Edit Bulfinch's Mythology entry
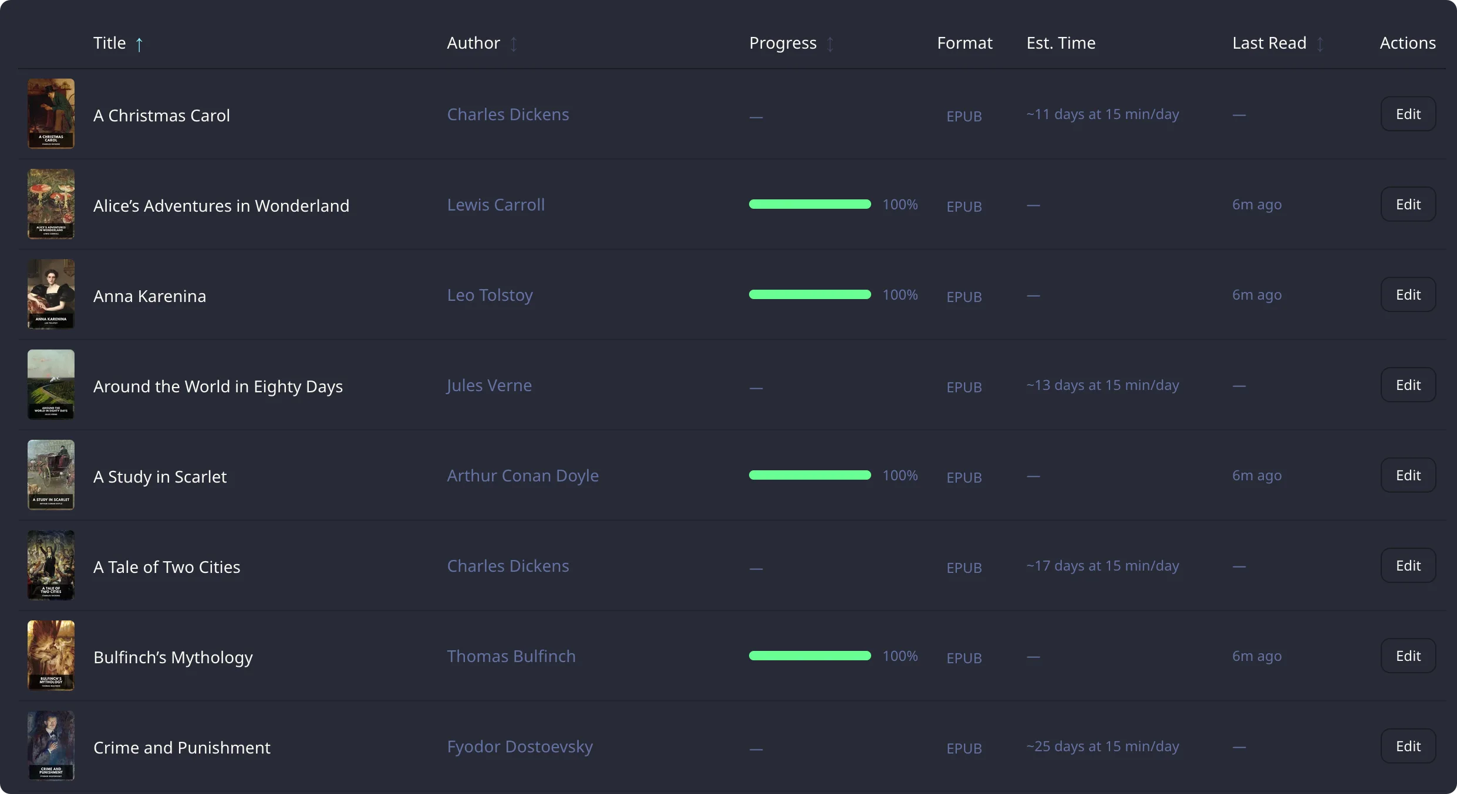The height and width of the screenshot is (794, 1457). [x=1409, y=655]
